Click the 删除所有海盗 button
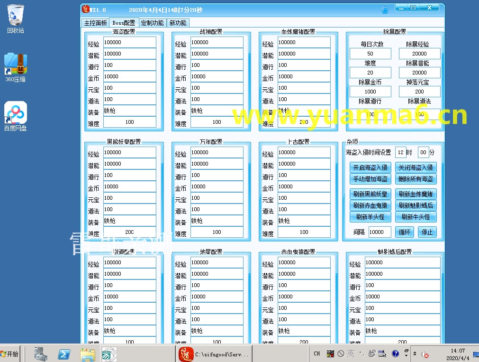The image size is (479, 362). (416, 179)
